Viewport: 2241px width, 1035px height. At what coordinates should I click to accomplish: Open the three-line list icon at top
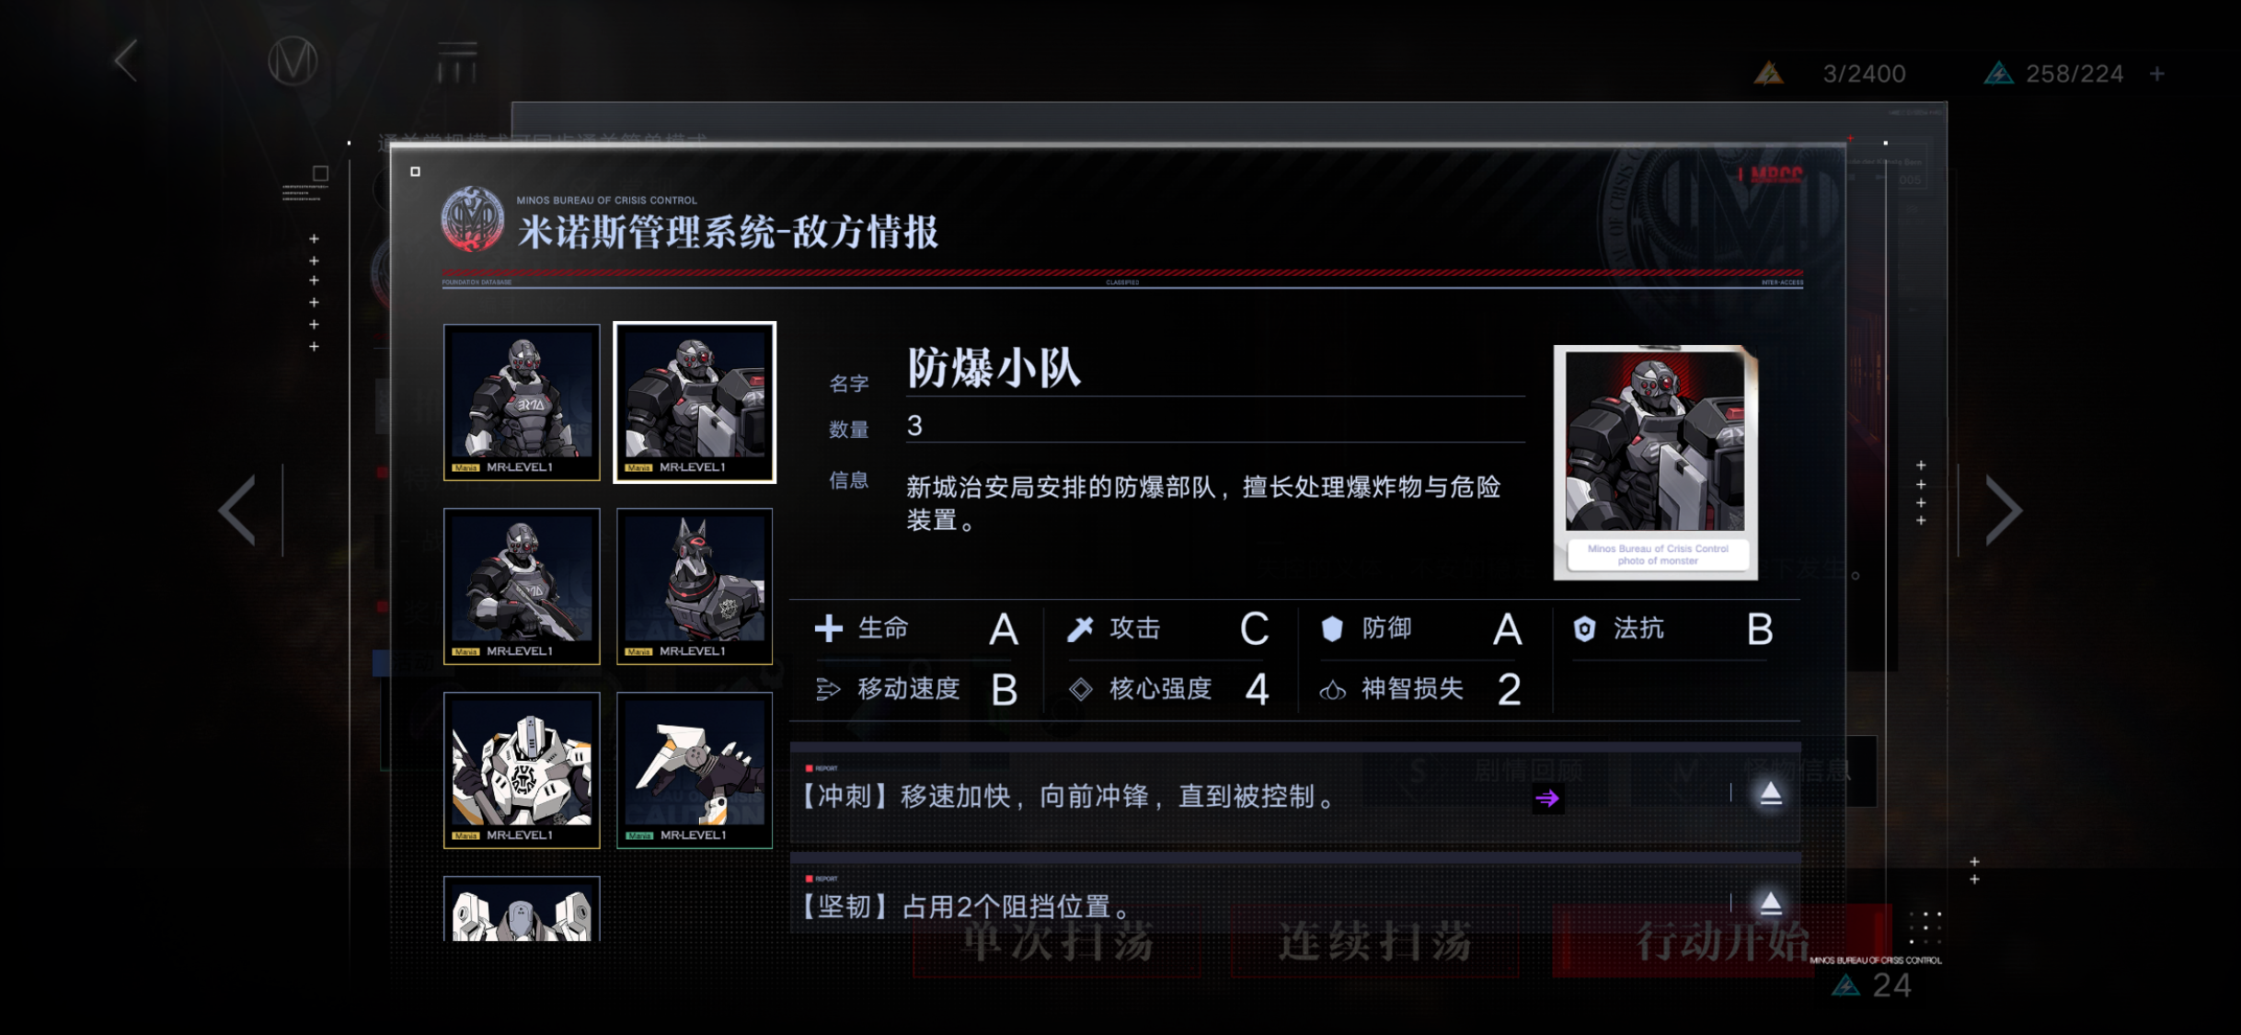457,62
